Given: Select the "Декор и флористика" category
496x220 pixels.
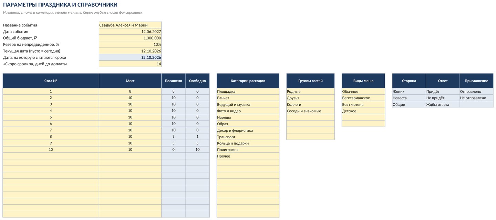Looking at the screenshot, I should pos(248,130).
